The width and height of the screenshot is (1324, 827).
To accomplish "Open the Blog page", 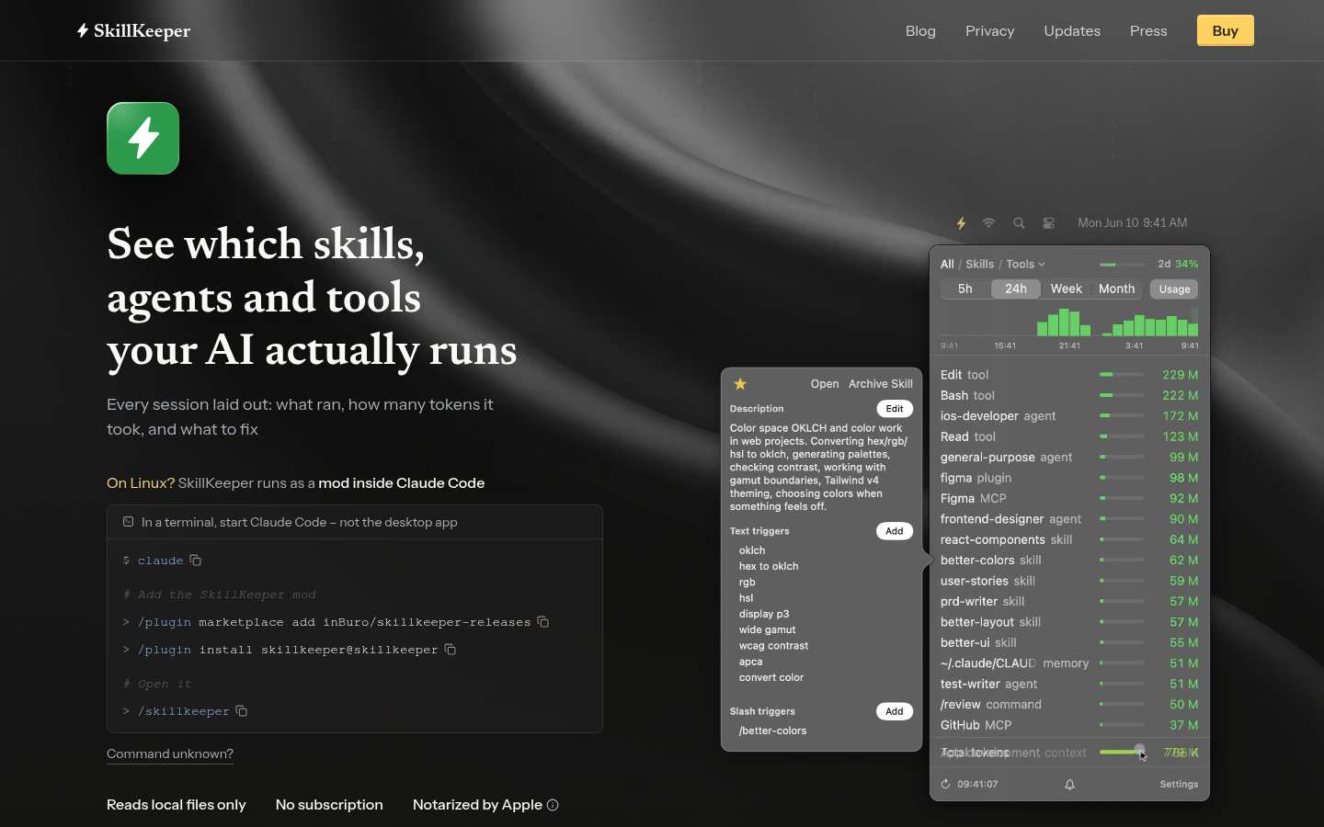I will 920,30.
